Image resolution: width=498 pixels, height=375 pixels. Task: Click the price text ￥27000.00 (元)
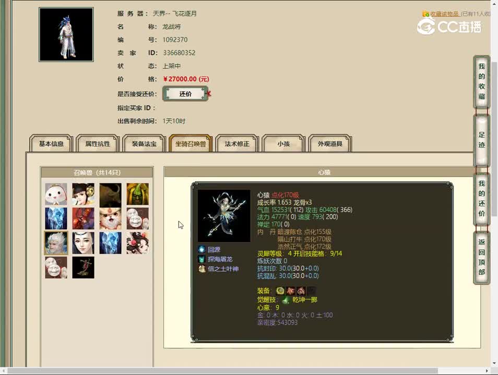pyautogui.click(x=186, y=79)
